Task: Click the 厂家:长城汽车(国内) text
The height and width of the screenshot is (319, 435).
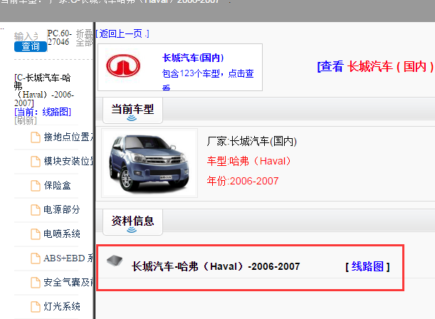Action: (252, 141)
